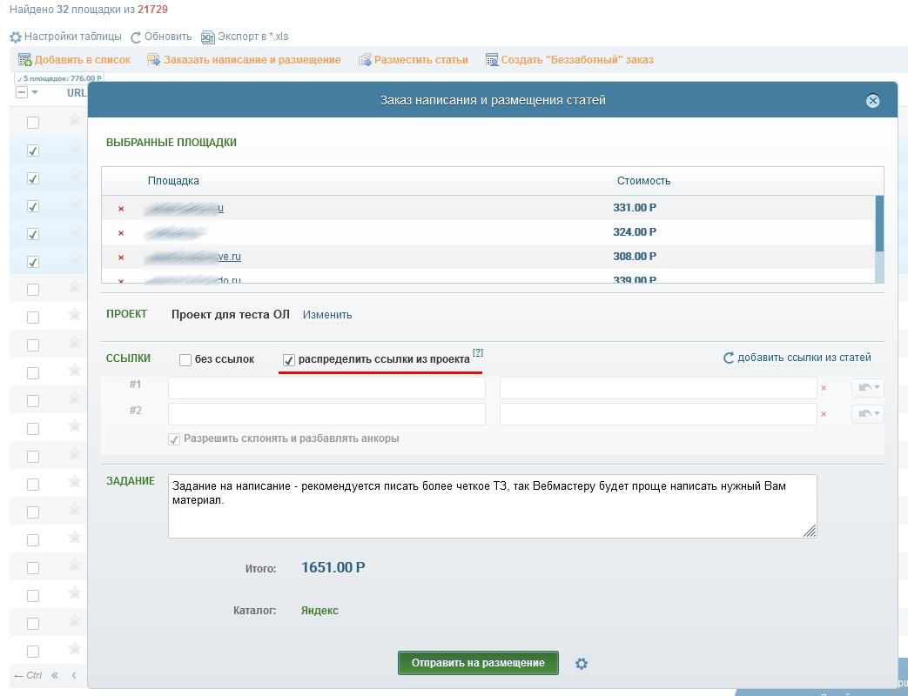This screenshot has width=908, height=696.
Task: Click Отправить на размещение button
Action: coord(478,663)
